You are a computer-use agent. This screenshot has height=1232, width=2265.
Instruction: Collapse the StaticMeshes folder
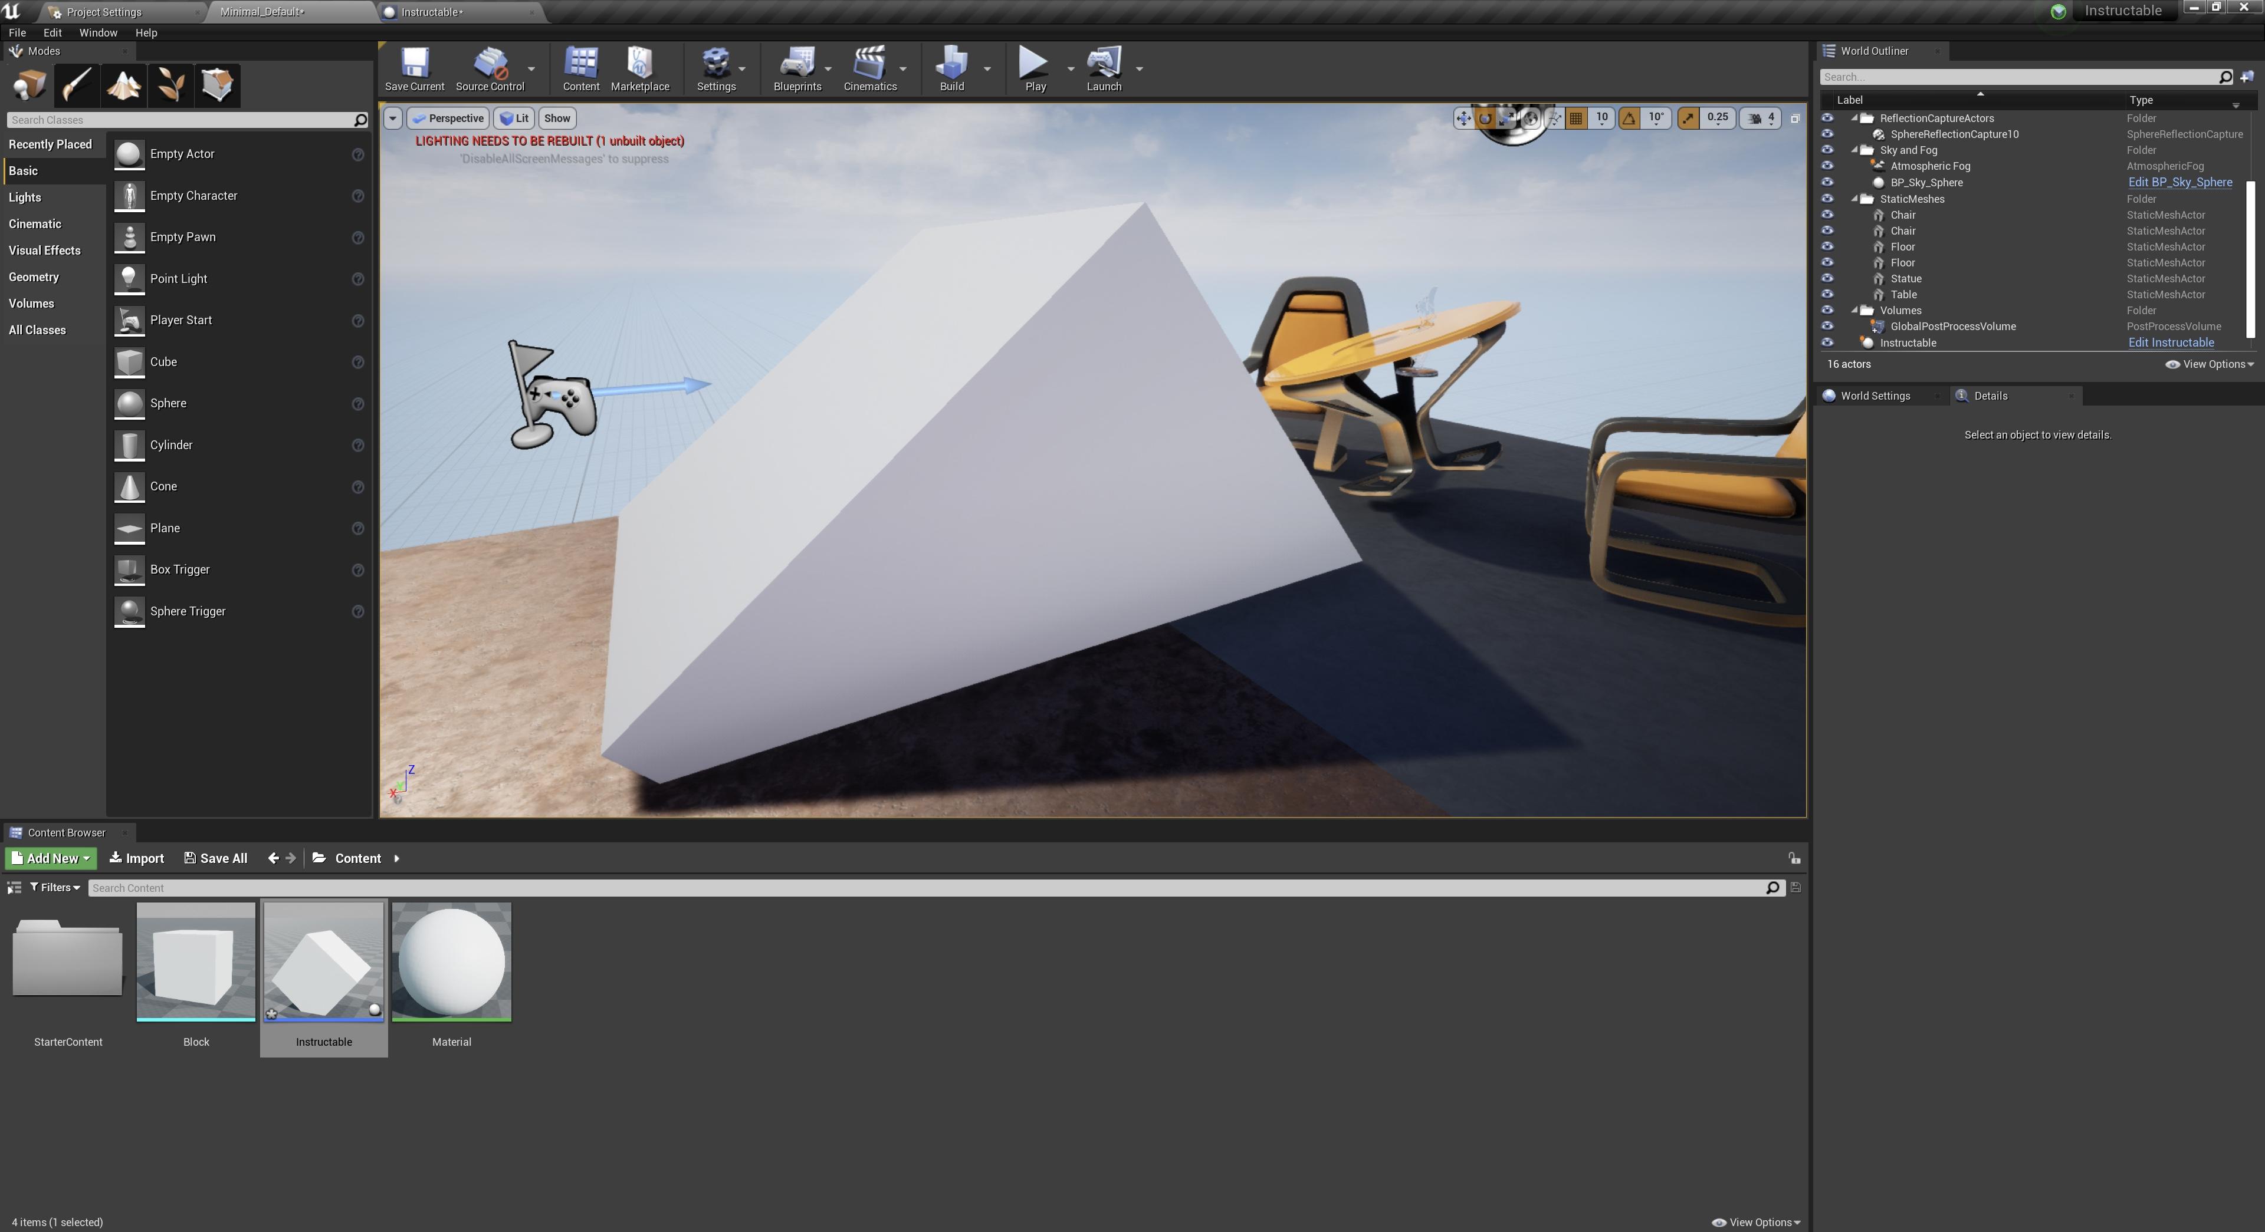pyautogui.click(x=1854, y=199)
